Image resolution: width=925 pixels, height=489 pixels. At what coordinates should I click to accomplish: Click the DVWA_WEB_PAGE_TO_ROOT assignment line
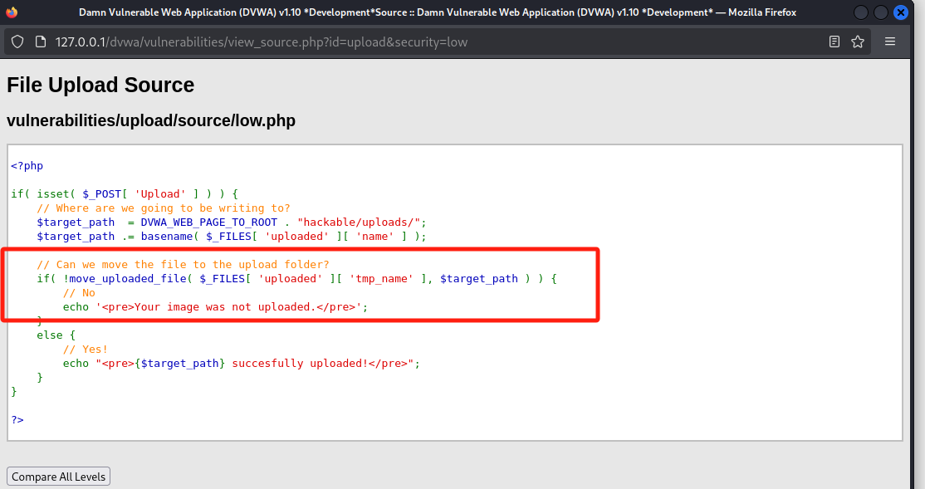[231, 222]
